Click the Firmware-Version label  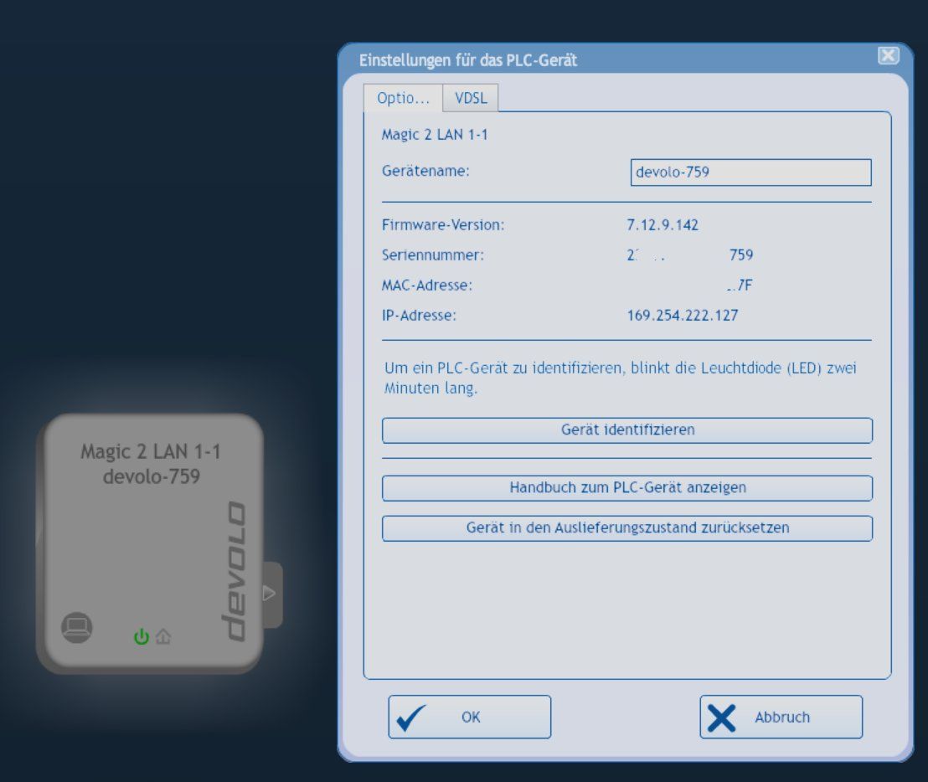[443, 224]
